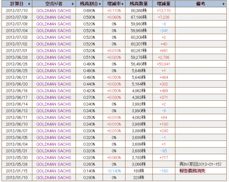Select the date cell 2013/07/10

pos(17,10)
